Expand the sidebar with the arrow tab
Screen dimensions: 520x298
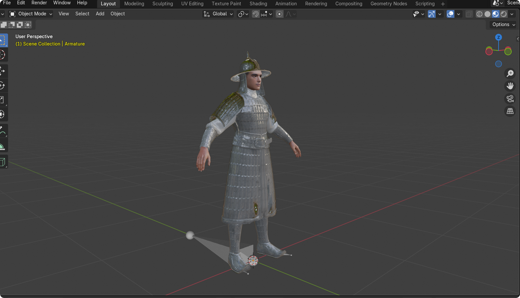coord(518,39)
